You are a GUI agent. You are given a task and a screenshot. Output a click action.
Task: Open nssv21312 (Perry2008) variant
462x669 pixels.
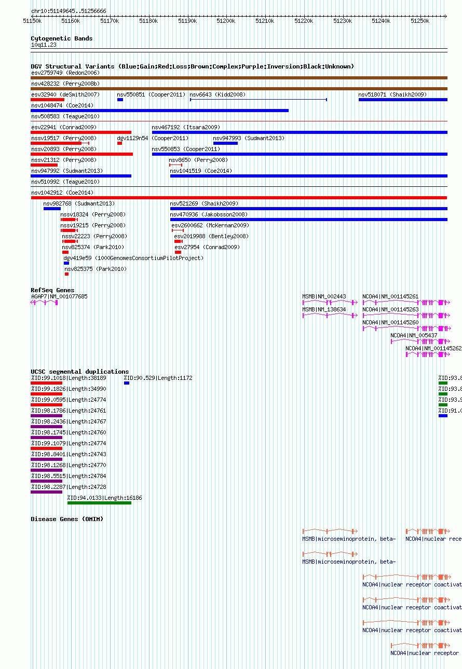(44, 165)
